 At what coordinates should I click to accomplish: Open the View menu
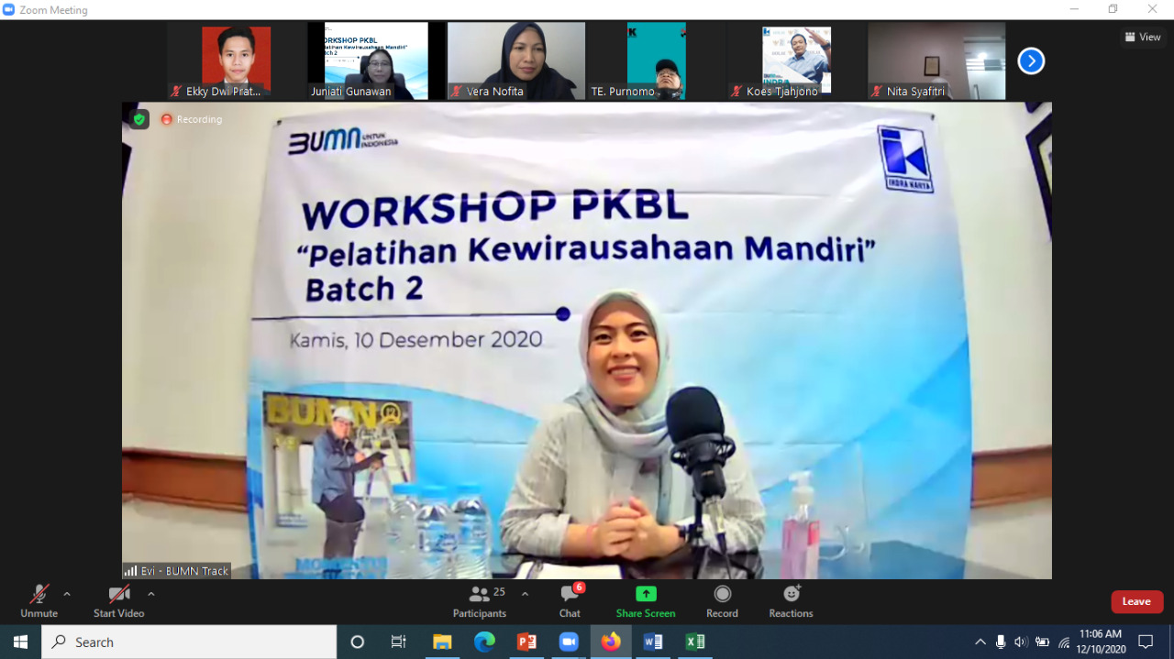(x=1143, y=37)
